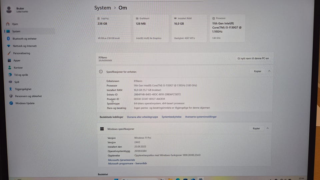This screenshot has height=180, width=320.
Task: Click the XINano device name header
Action: (103, 58)
